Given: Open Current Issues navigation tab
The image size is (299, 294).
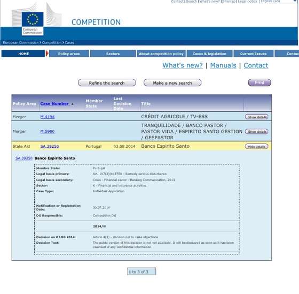Looking at the screenshot, I should click(x=254, y=54).
